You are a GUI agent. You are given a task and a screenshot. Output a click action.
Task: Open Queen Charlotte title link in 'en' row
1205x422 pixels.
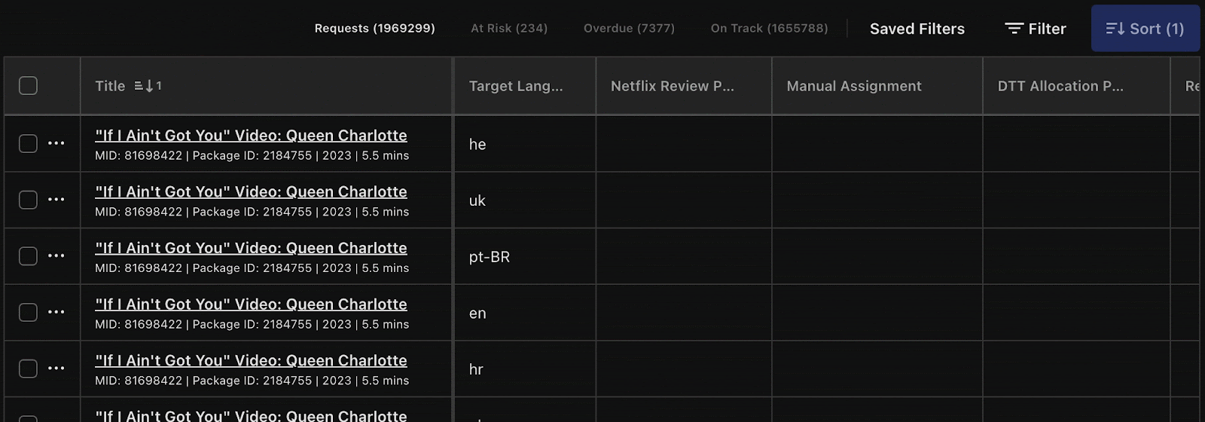[x=251, y=304]
